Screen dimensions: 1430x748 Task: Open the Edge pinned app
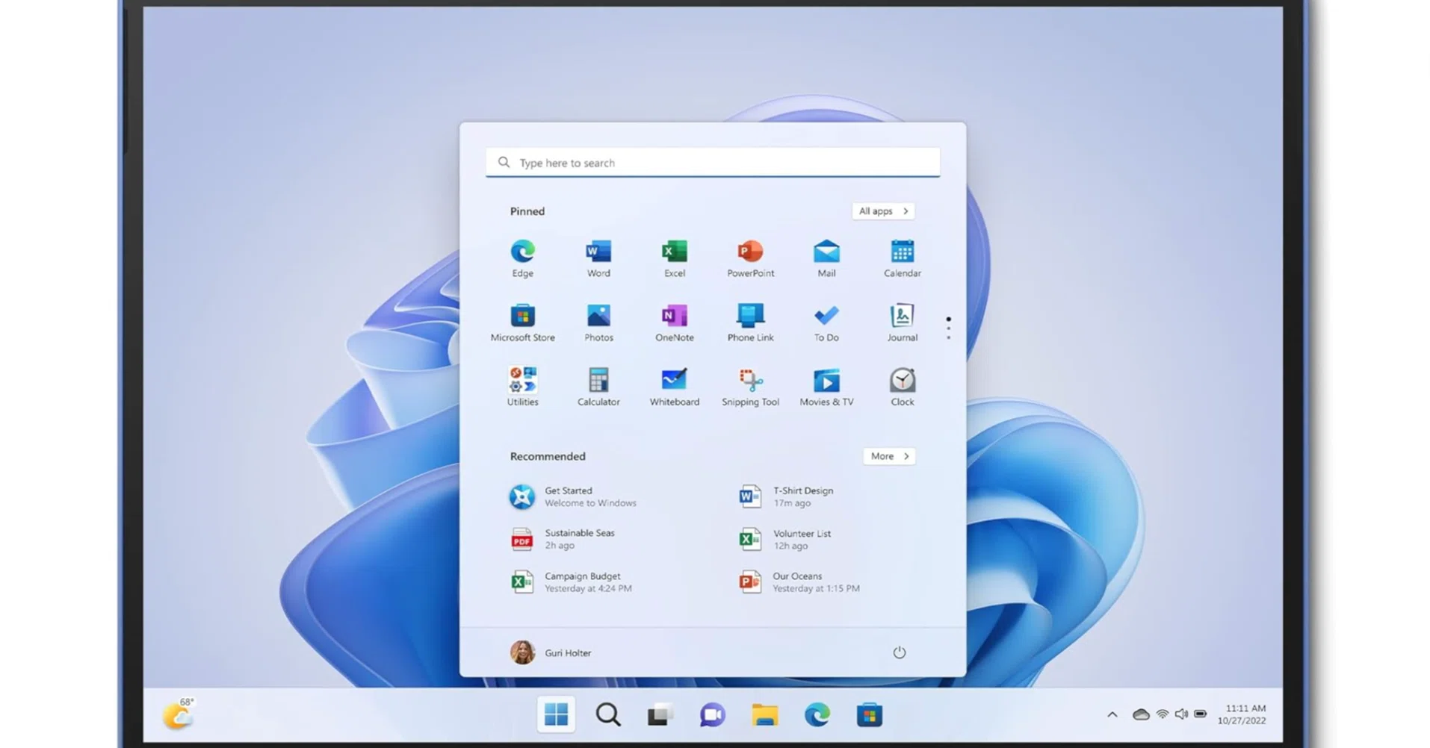(522, 258)
